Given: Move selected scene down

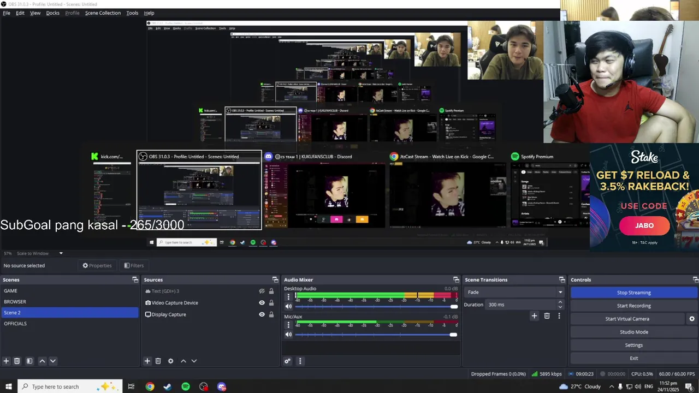Looking at the screenshot, I should (x=53, y=361).
